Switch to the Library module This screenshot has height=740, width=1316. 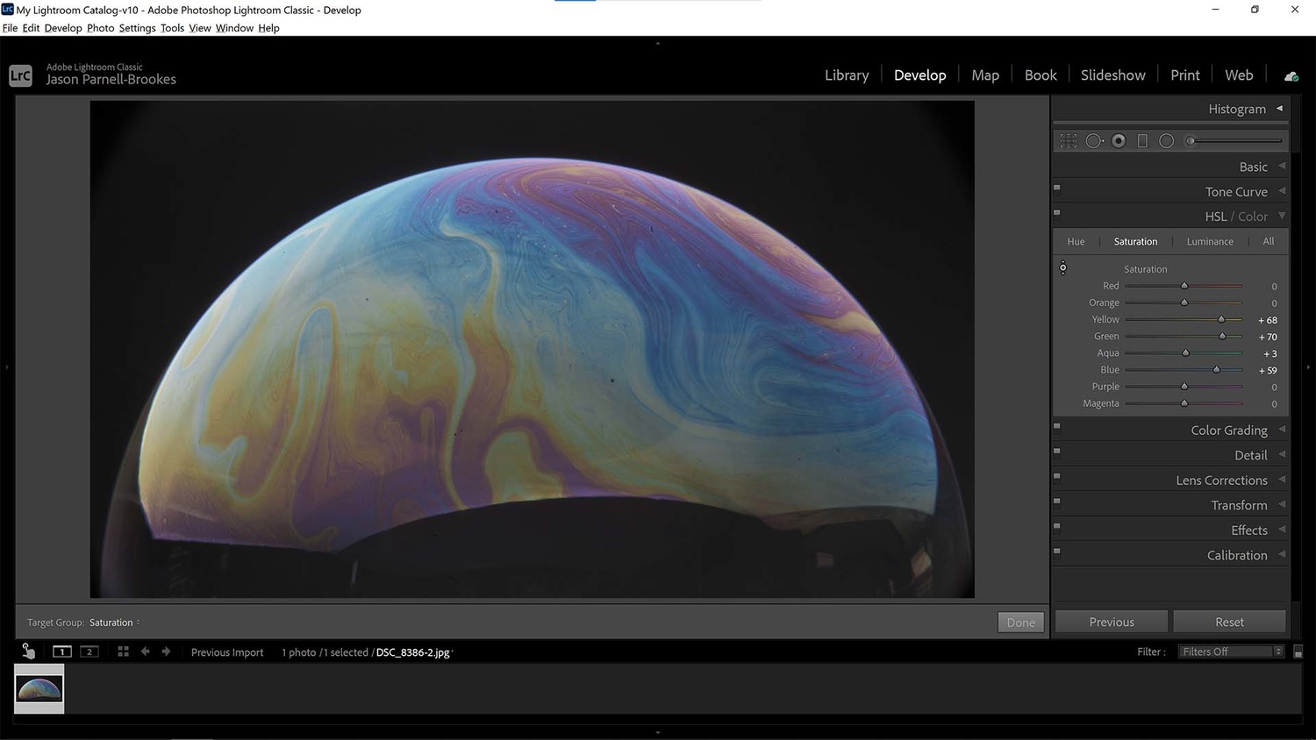coord(847,75)
